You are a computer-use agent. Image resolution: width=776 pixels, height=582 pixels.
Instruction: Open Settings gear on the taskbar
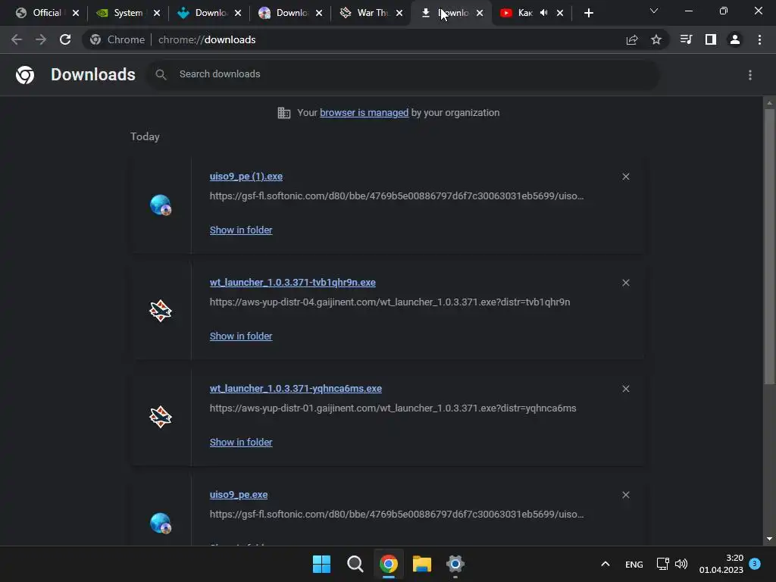coord(455,564)
